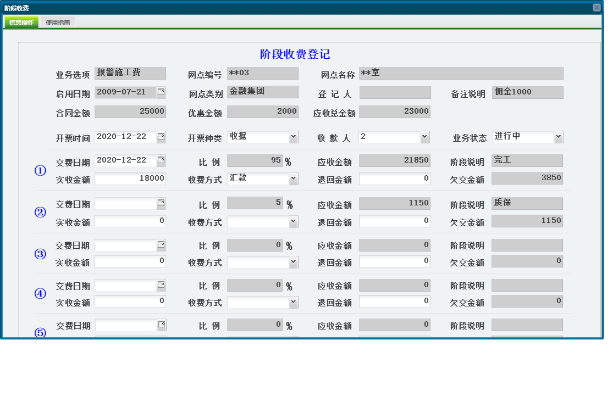Click stage ② 退回金额 input box
613x413 pixels.
[x=394, y=221]
